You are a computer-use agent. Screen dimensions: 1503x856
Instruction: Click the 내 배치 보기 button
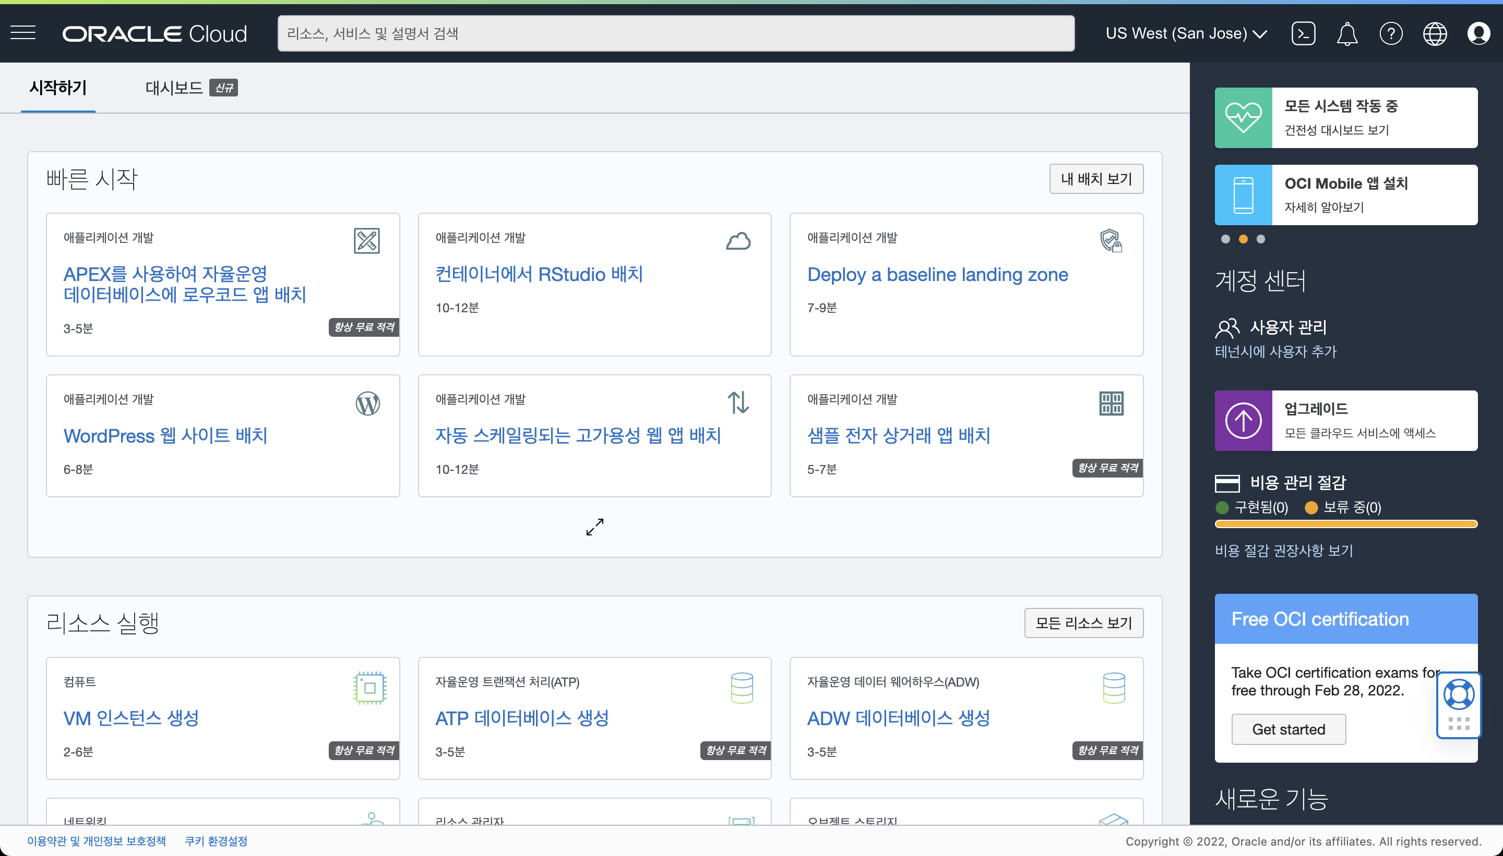coord(1096,179)
